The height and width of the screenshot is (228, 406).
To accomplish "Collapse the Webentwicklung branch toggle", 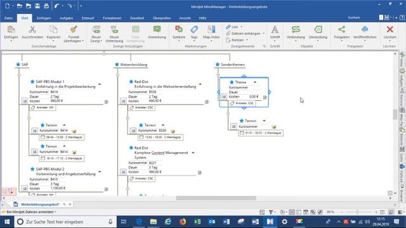I will coord(117,75).
